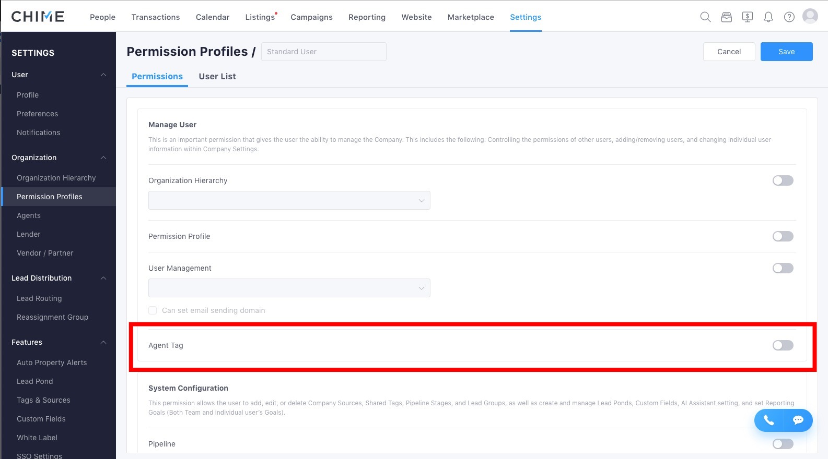Toggle User Management switch
This screenshot has width=828, height=459.
(x=783, y=268)
